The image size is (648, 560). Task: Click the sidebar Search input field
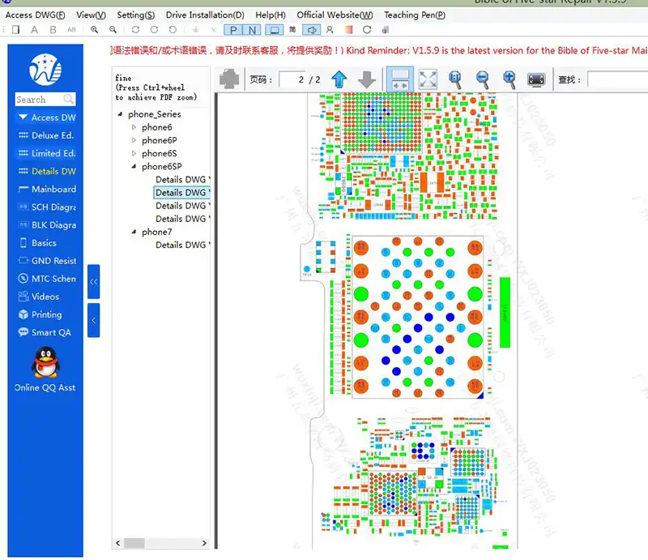(x=39, y=99)
